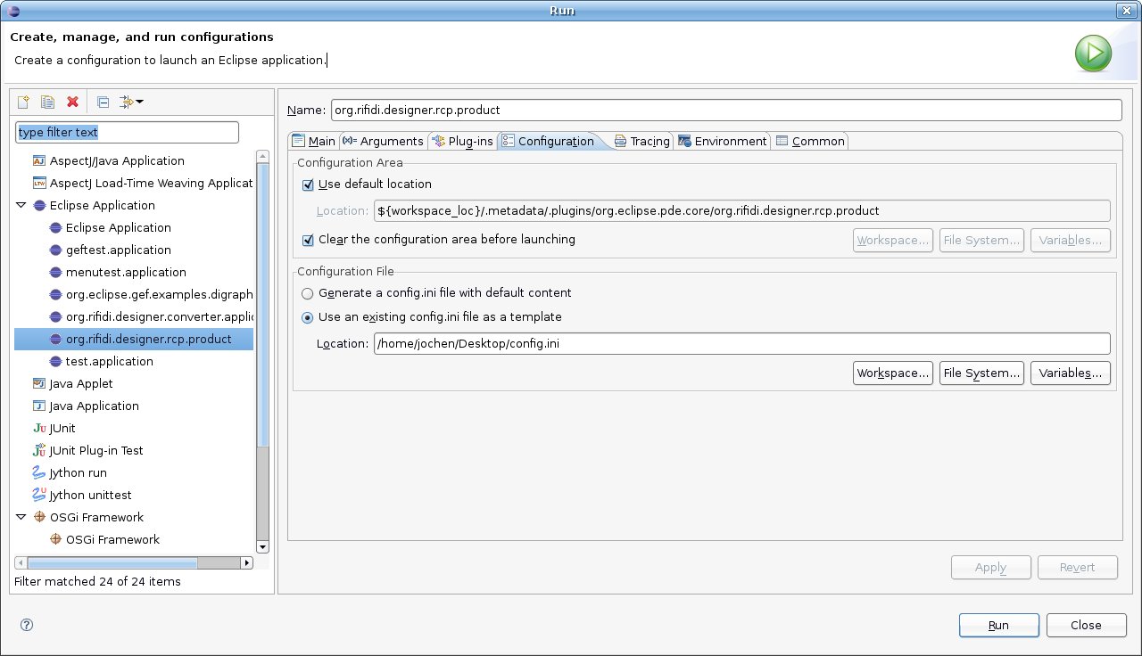The height and width of the screenshot is (656, 1142).
Task: Click Workspace... button under Configuration File
Action: click(x=893, y=373)
